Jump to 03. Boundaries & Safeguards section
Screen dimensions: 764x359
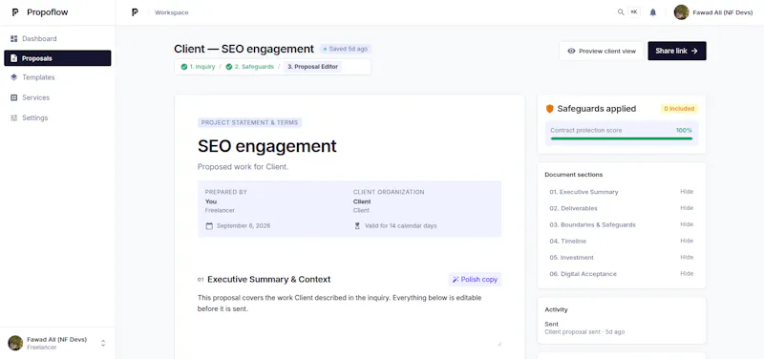[x=592, y=225]
